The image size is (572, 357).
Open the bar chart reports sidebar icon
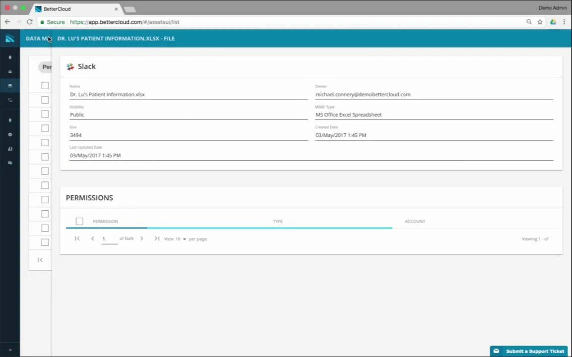click(10, 149)
